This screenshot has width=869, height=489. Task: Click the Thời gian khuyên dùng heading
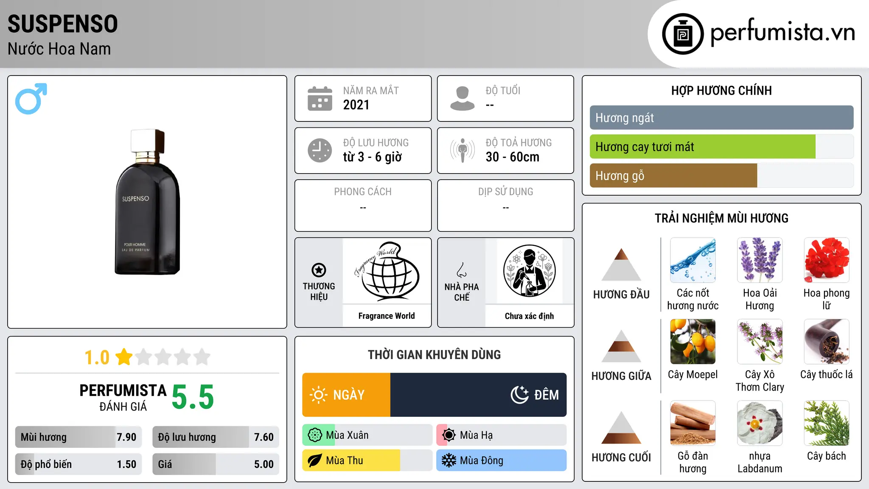pyautogui.click(x=434, y=354)
